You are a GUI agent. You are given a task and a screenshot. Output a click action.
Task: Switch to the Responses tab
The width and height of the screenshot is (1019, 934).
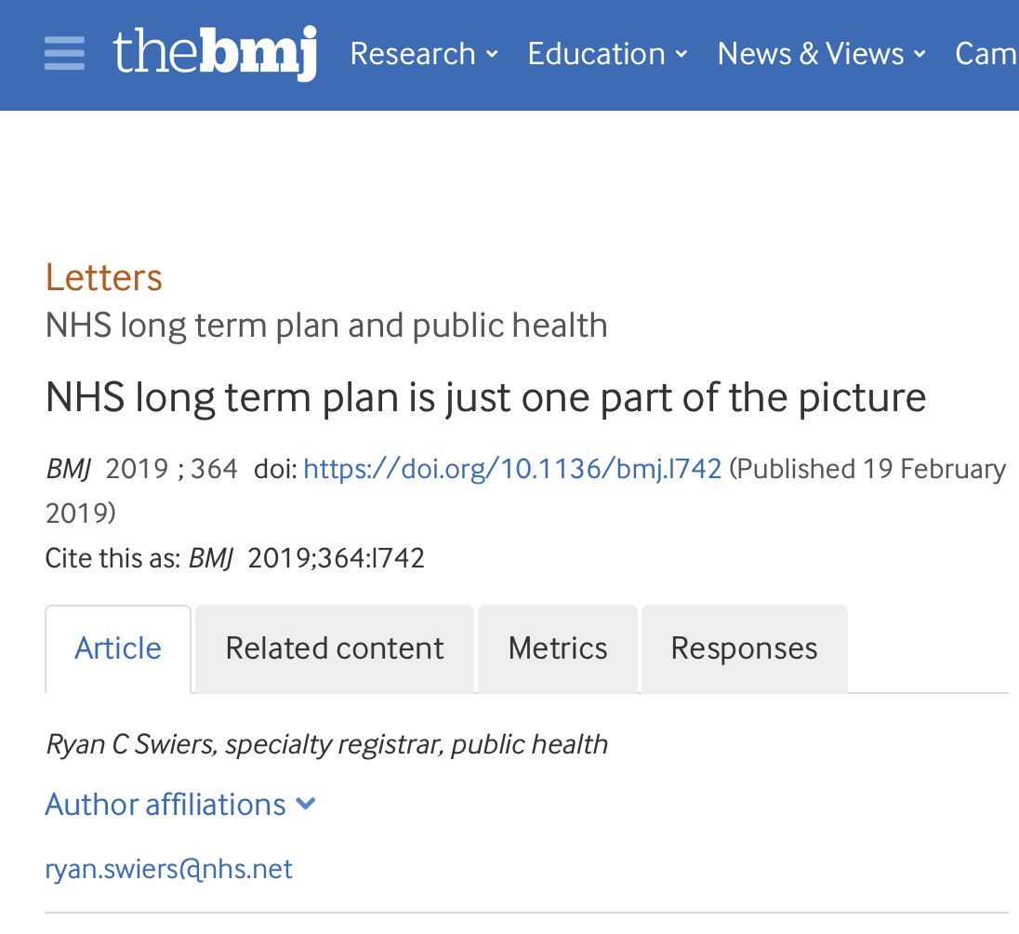(x=744, y=648)
